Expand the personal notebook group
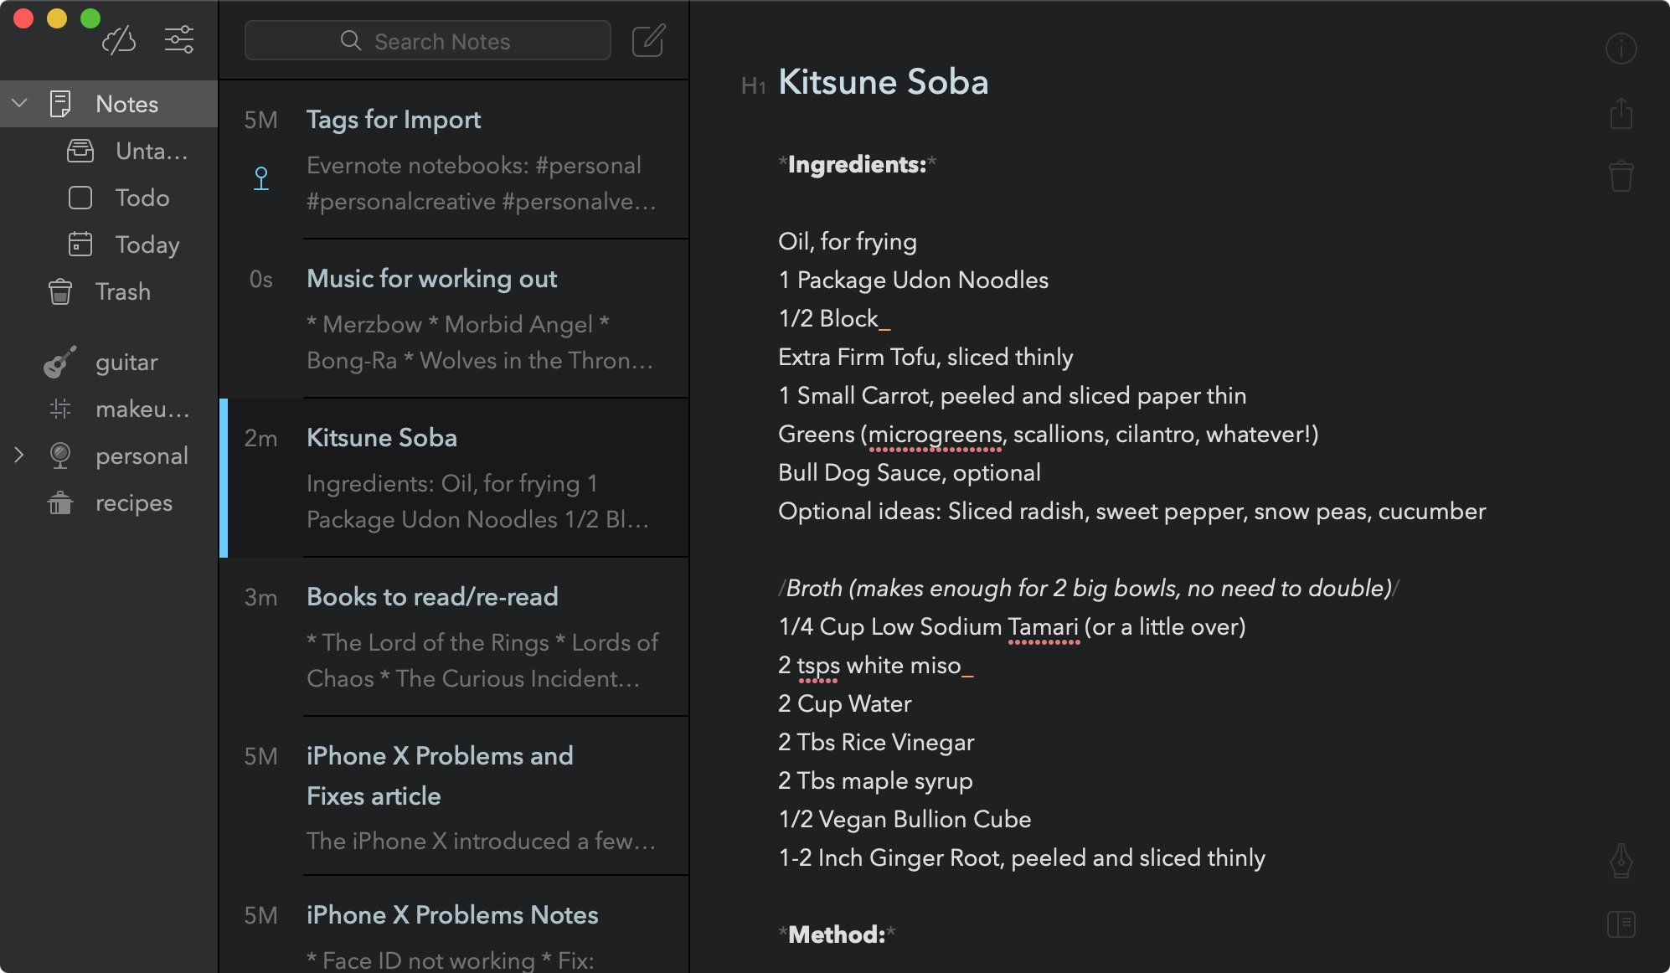Image resolution: width=1670 pixels, height=973 pixels. 18,456
